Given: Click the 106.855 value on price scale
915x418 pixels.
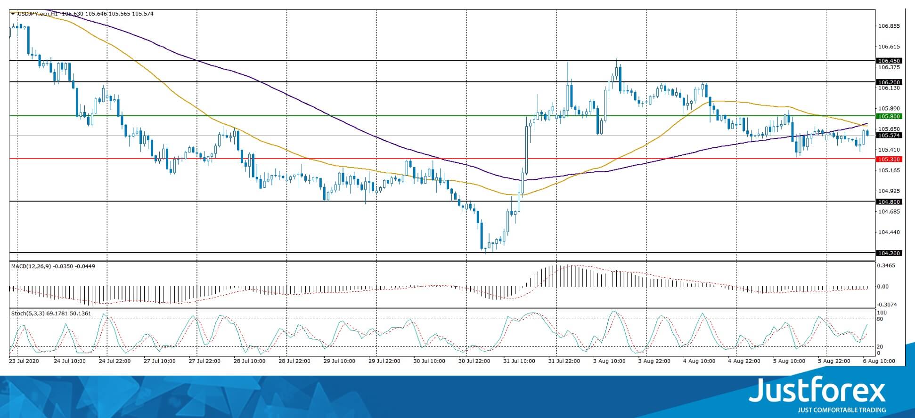Looking at the screenshot, I should pyautogui.click(x=890, y=26).
